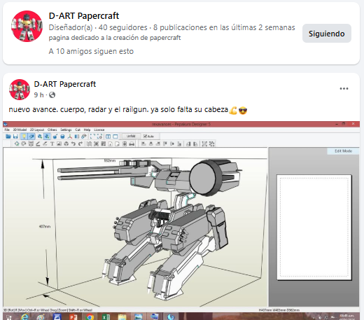Click 'A 10 amigos siguen esto' text

click(91, 51)
